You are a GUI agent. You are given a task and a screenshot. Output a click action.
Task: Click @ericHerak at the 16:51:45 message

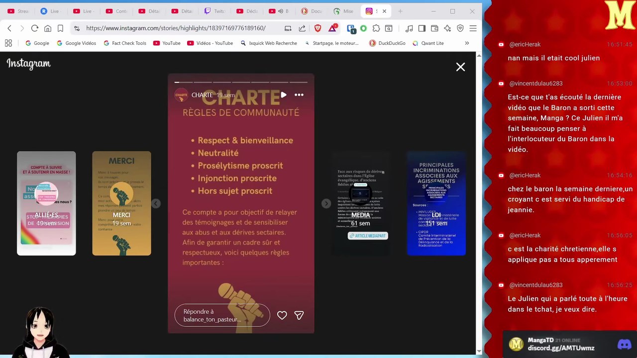coord(525,44)
